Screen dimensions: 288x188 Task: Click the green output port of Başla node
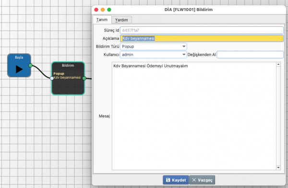(31, 65)
